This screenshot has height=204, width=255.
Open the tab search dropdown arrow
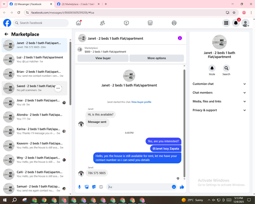[4, 4]
